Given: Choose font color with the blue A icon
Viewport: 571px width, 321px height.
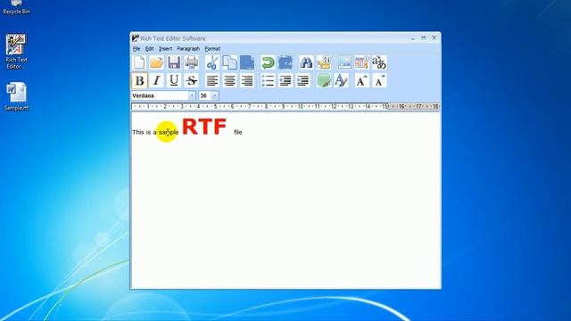Looking at the screenshot, I should (341, 81).
